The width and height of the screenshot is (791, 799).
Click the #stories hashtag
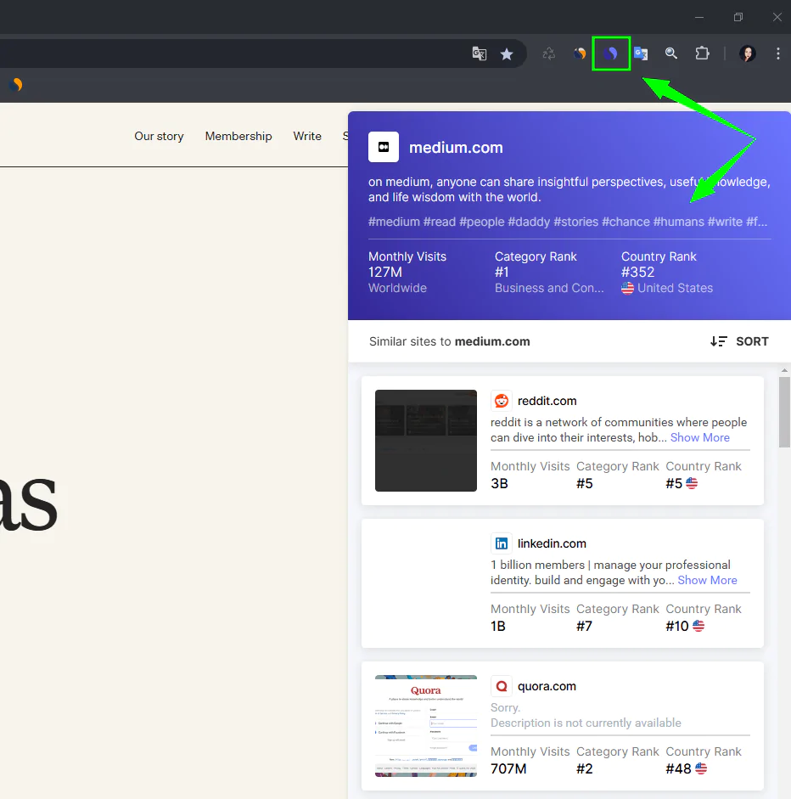(575, 222)
